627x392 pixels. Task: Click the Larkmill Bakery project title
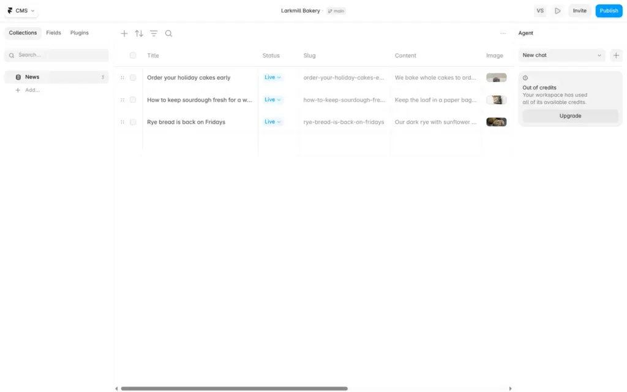click(300, 11)
